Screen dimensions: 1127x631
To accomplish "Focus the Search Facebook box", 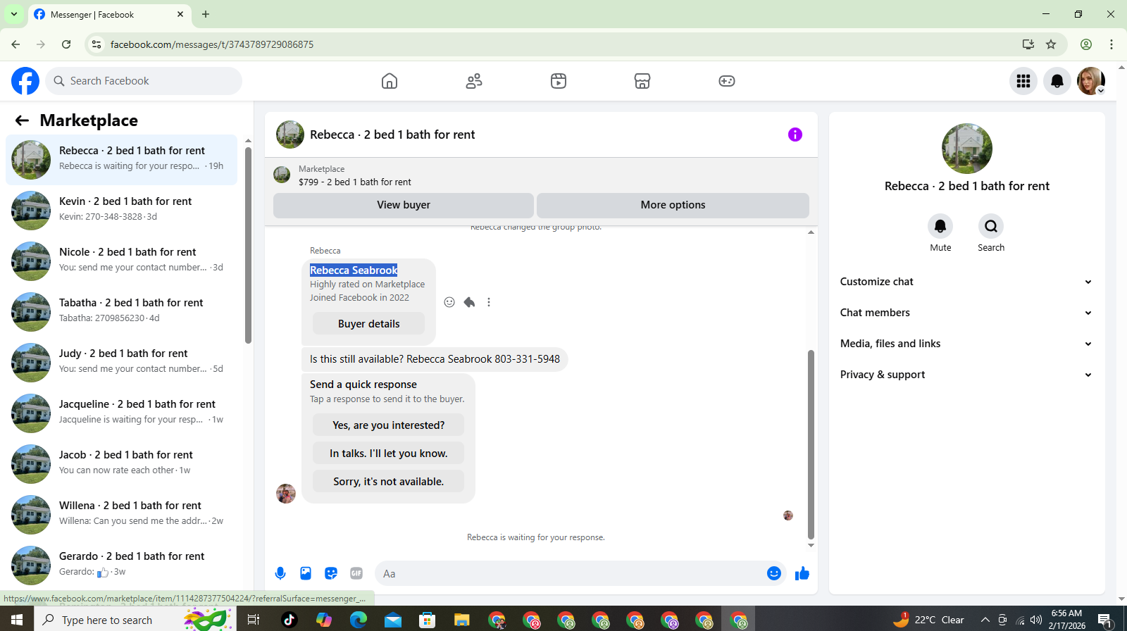I will click(144, 81).
